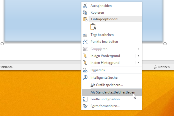Open the Hyperlink... dialog entry
The height and width of the screenshot is (116, 174).
[x=112, y=70]
